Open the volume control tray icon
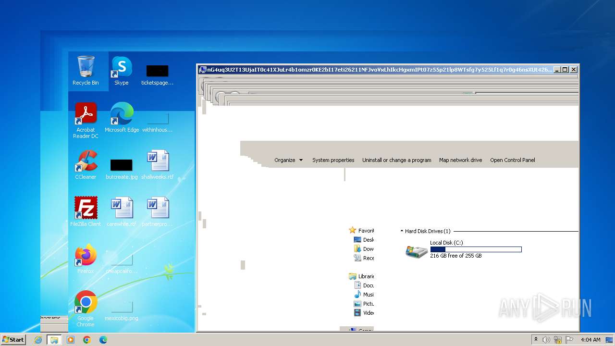The width and height of the screenshot is (615, 346). tap(546, 340)
